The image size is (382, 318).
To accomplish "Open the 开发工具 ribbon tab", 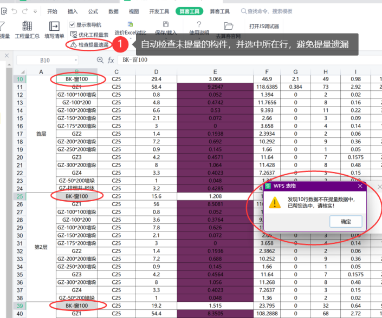I will (159, 11).
